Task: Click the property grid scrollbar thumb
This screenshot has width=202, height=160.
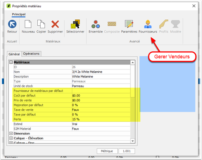Action: click(x=133, y=81)
